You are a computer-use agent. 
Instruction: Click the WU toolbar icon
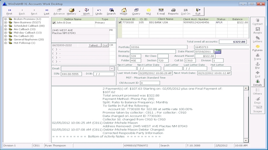coord(148,12)
